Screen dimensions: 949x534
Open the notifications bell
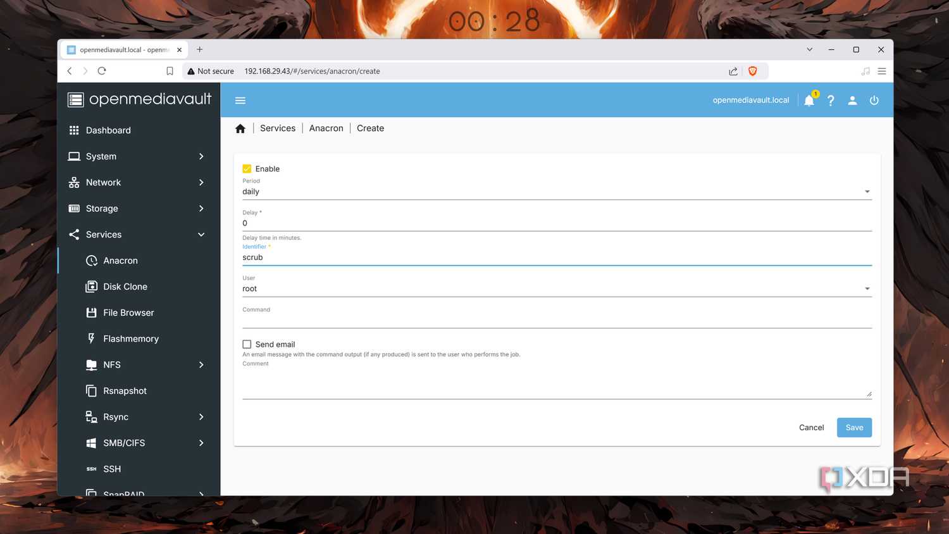click(x=809, y=100)
